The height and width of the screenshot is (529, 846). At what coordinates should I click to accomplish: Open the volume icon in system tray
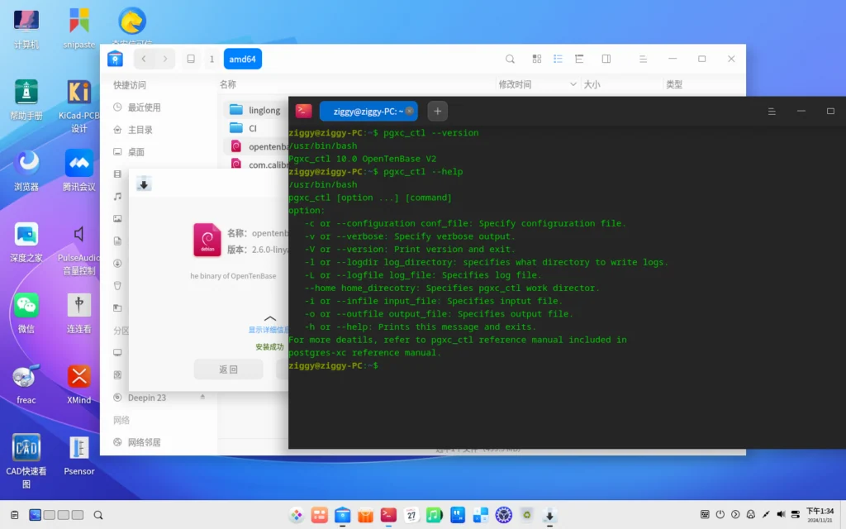tap(781, 514)
